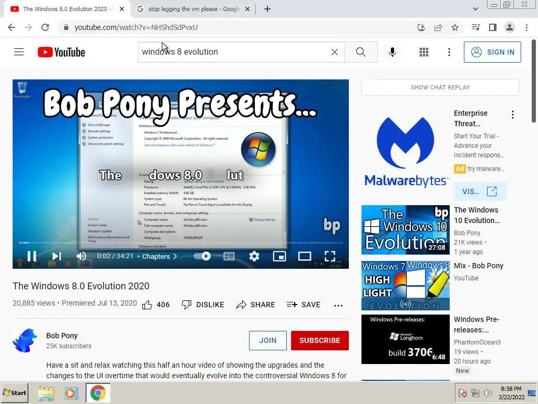Share the video
The width and height of the screenshot is (538, 404).
click(x=256, y=305)
